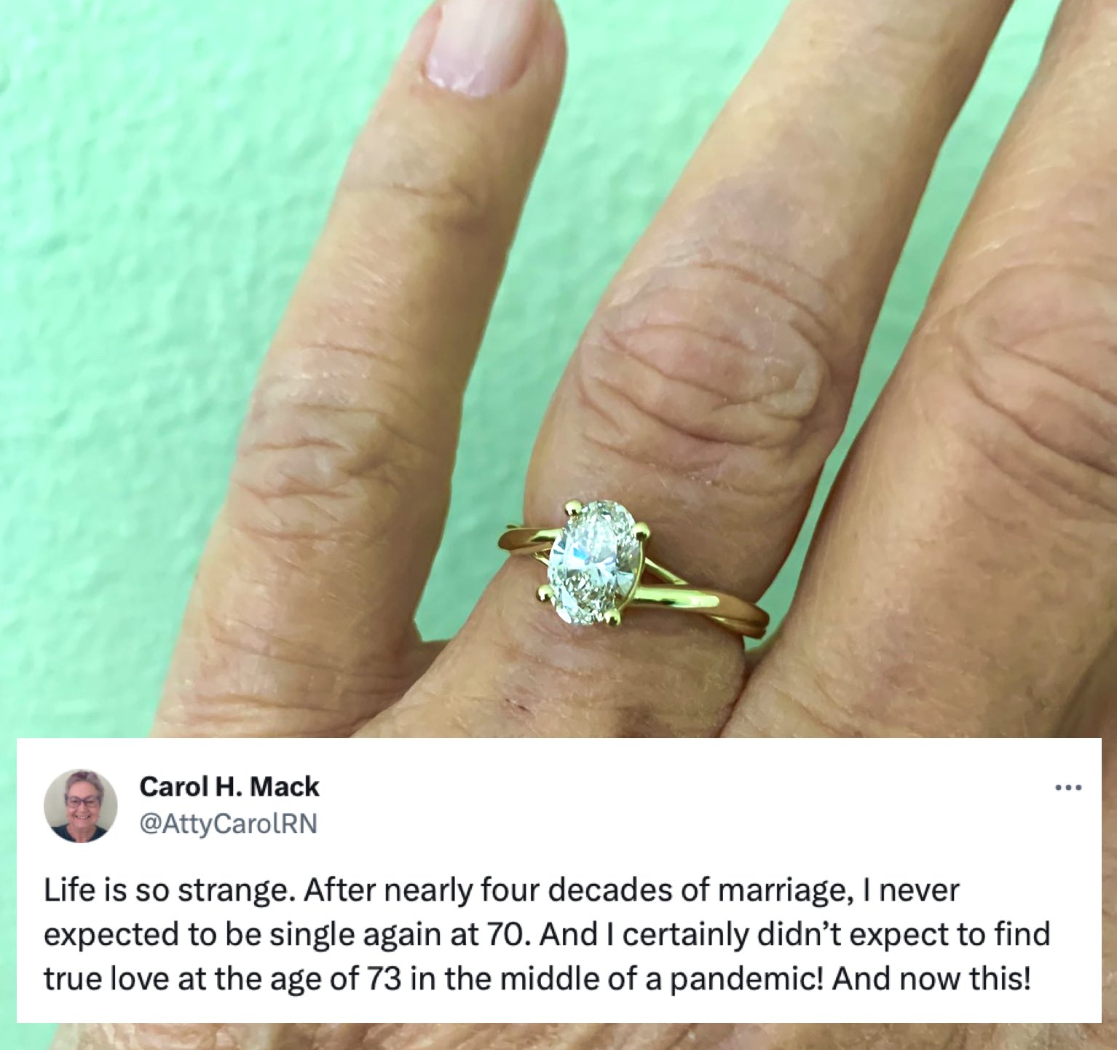Open the tweet's three-dot more options menu
The height and width of the screenshot is (1050, 1117).
click(x=1068, y=788)
